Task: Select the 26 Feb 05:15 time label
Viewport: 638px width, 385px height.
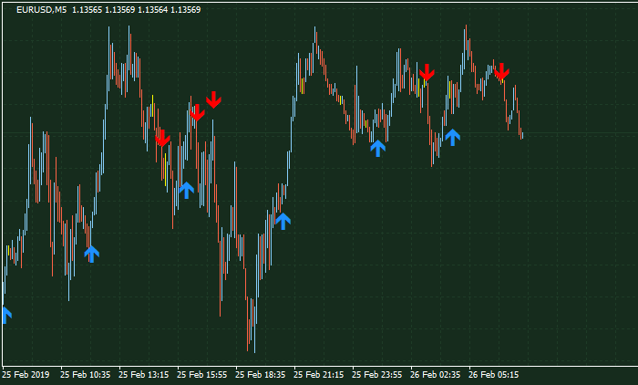Action: (494, 374)
